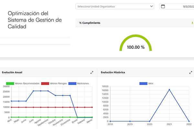This screenshot has width=194, height=129.
Task: Click the Valores Riesgos legend label
Action: (58, 84)
